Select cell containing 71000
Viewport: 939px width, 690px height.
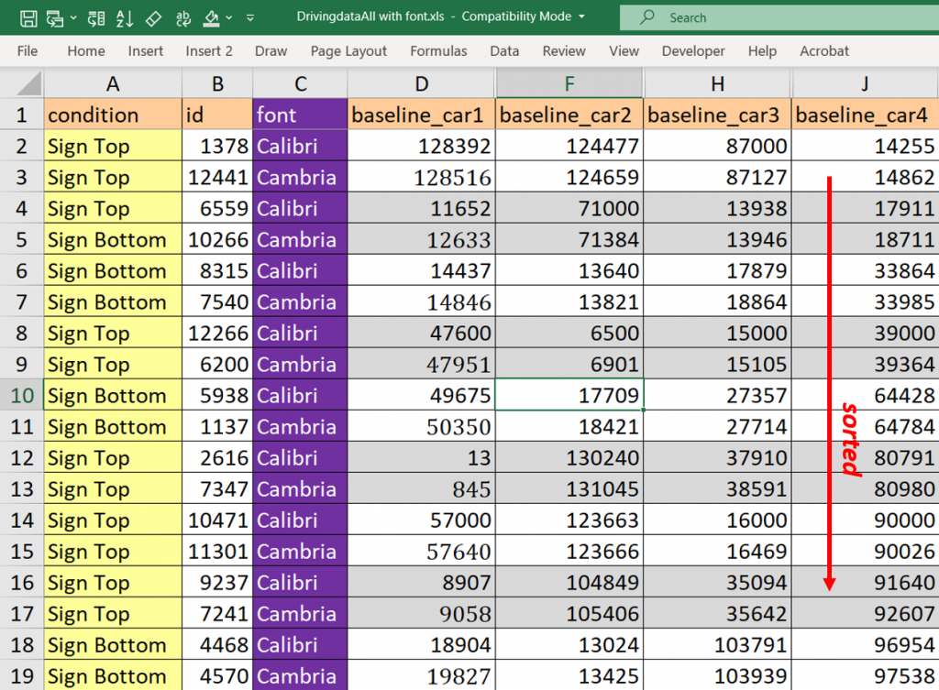pos(569,208)
